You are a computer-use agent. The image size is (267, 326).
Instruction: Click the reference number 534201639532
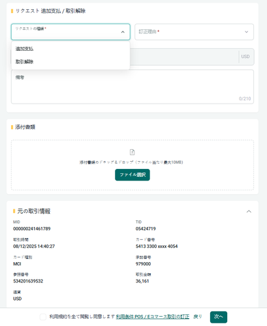[x=28, y=281]
